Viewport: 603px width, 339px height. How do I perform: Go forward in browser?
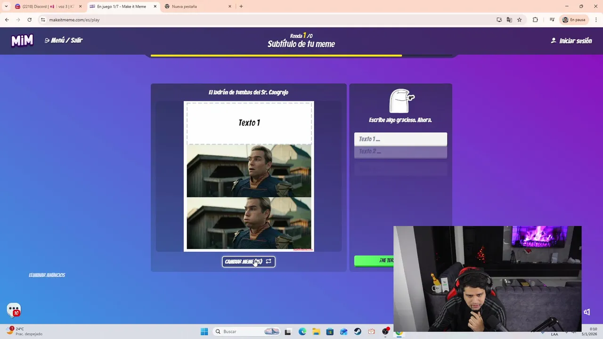18,20
